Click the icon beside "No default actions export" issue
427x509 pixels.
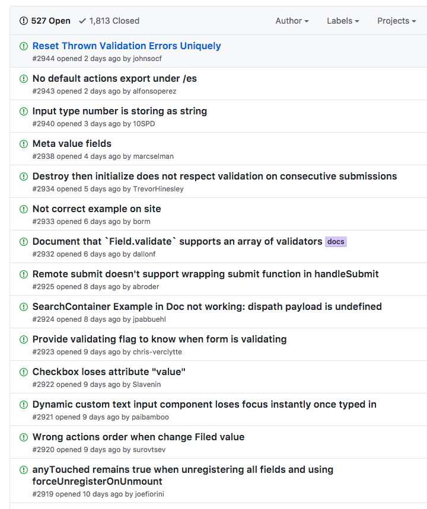coord(24,79)
